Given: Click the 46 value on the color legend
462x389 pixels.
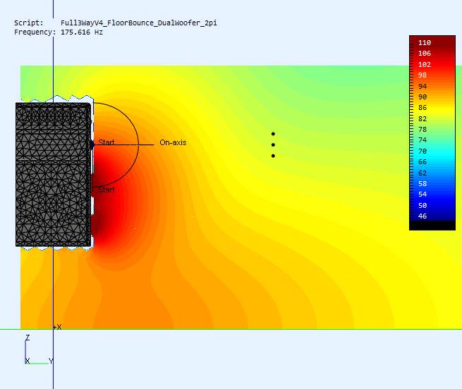Looking at the screenshot, I should pos(423,216).
